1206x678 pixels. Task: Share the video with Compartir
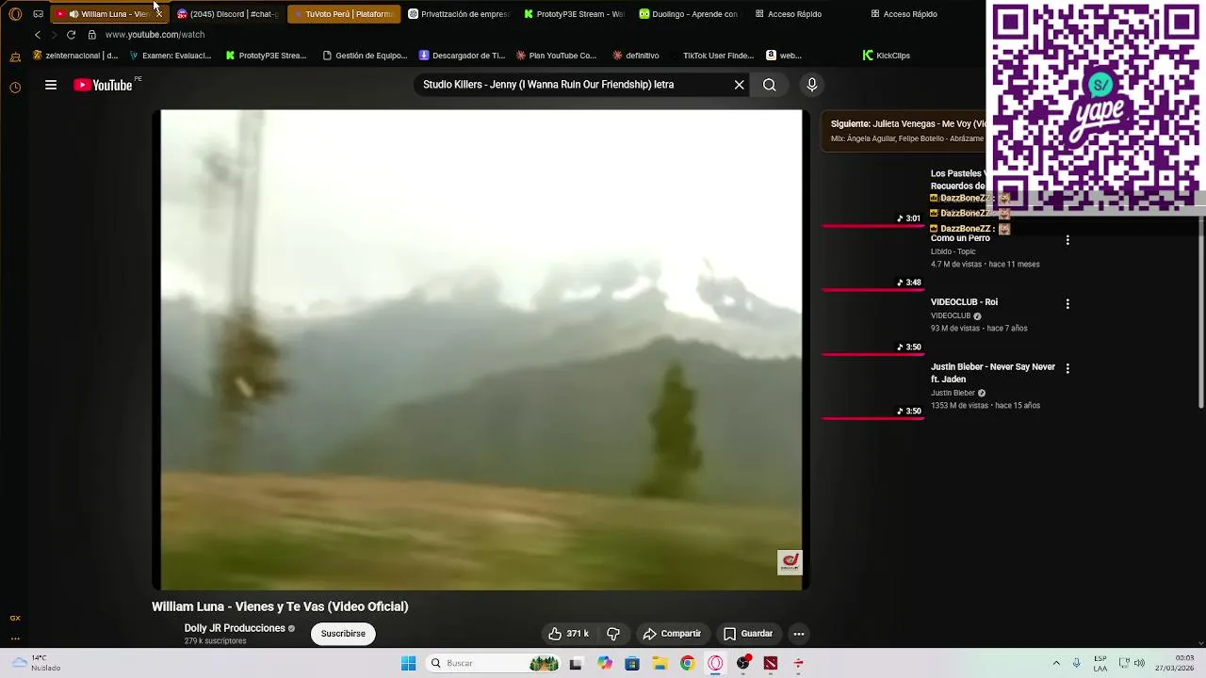pyautogui.click(x=672, y=634)
